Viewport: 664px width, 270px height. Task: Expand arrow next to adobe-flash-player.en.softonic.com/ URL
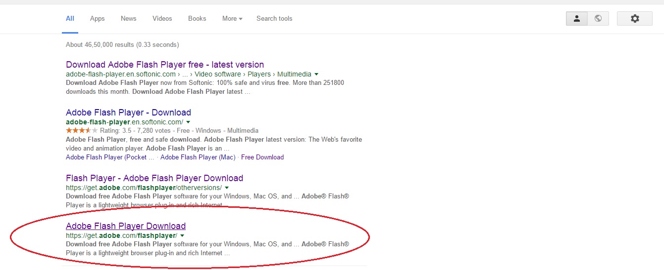coord(188,122)
